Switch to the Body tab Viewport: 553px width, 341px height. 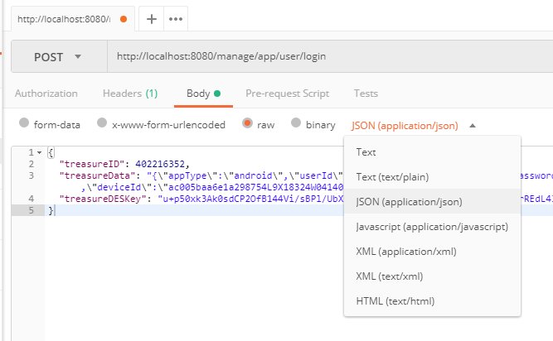click(203, 94)
